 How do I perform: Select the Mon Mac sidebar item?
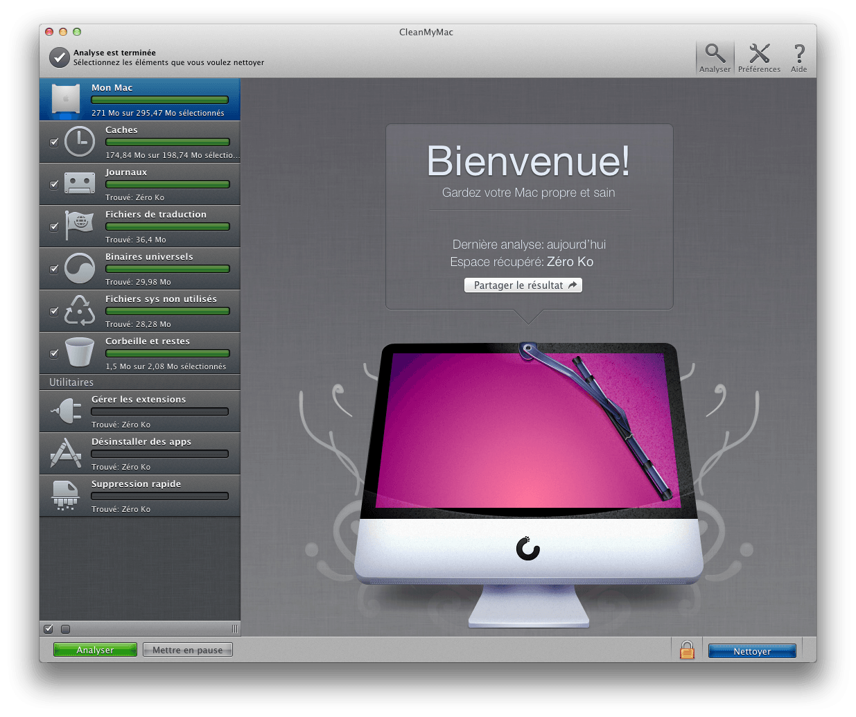click(140, 99)
